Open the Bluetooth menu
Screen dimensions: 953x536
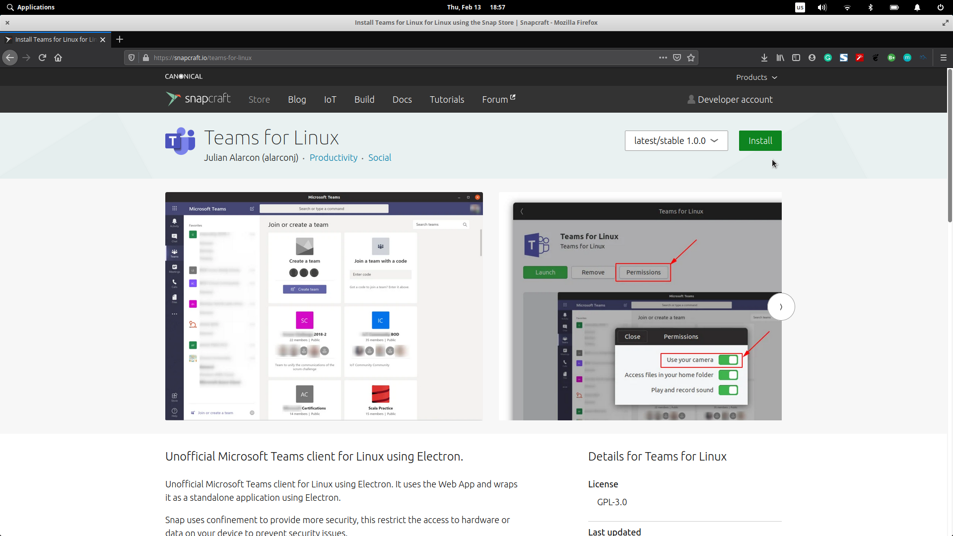[x=871, y=7]
